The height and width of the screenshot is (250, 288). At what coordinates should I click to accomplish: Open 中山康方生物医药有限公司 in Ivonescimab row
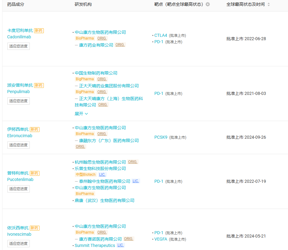point(100,226)
